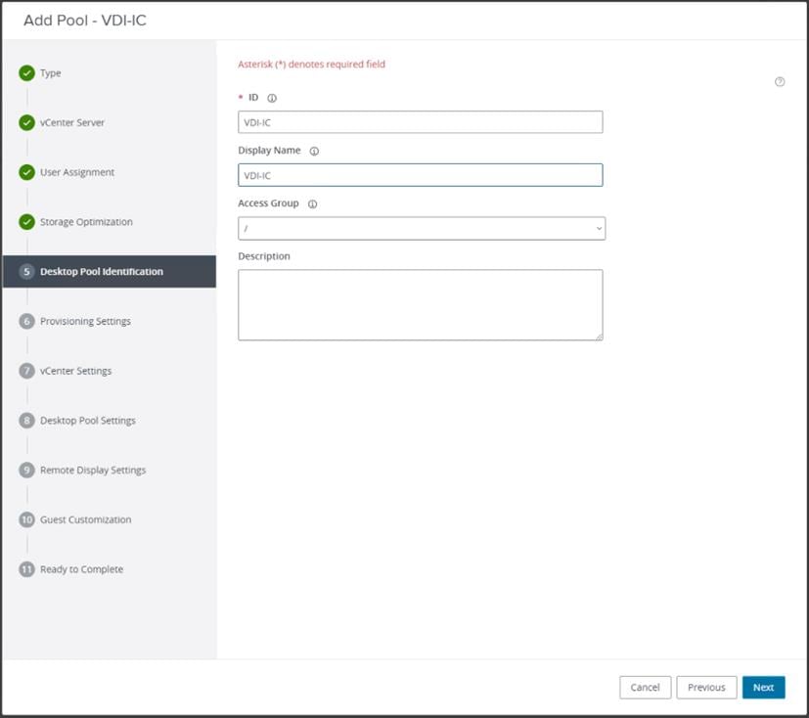Click the Type step green checkmark

click(x=27, y=73)
